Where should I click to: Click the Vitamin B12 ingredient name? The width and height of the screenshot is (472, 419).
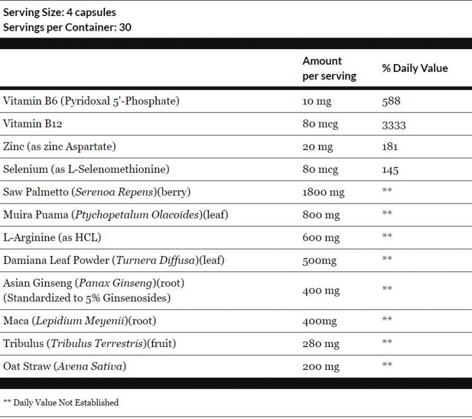[x=33, y=124]
